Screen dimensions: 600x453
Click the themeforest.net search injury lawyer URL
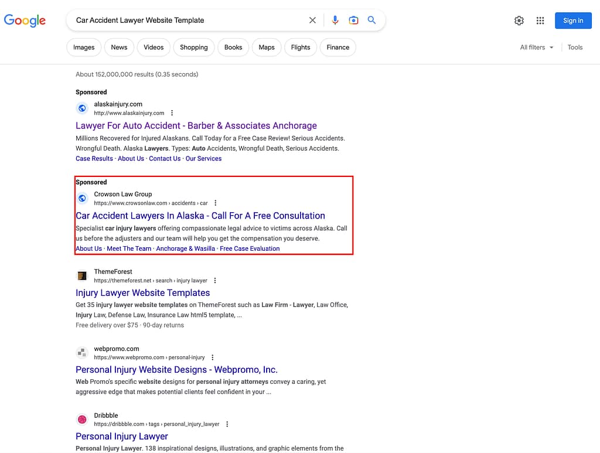151,281
